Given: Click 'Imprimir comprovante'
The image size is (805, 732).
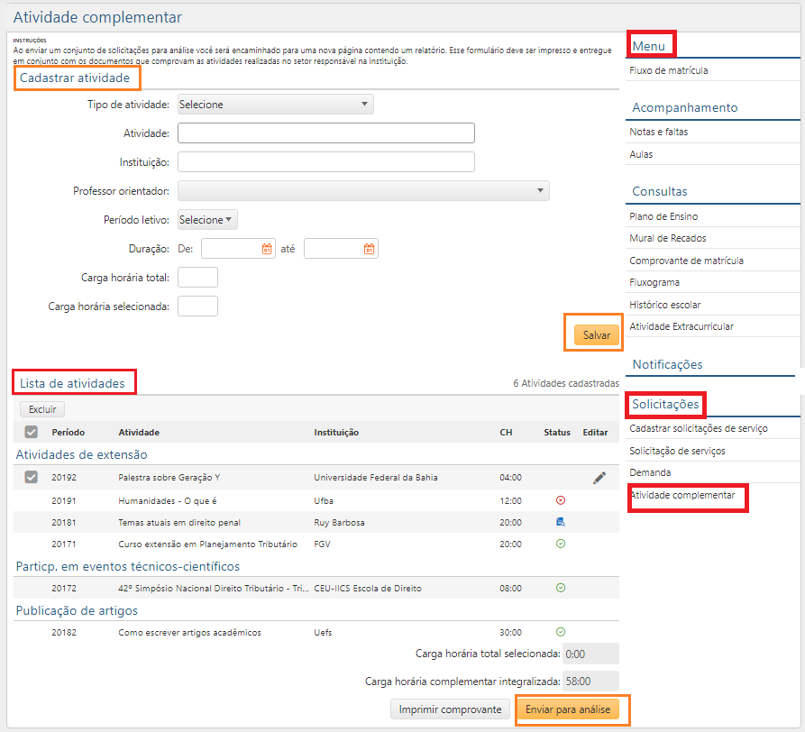Looking at the screenshot, I should pyautogui.click(x=449, y=710).
